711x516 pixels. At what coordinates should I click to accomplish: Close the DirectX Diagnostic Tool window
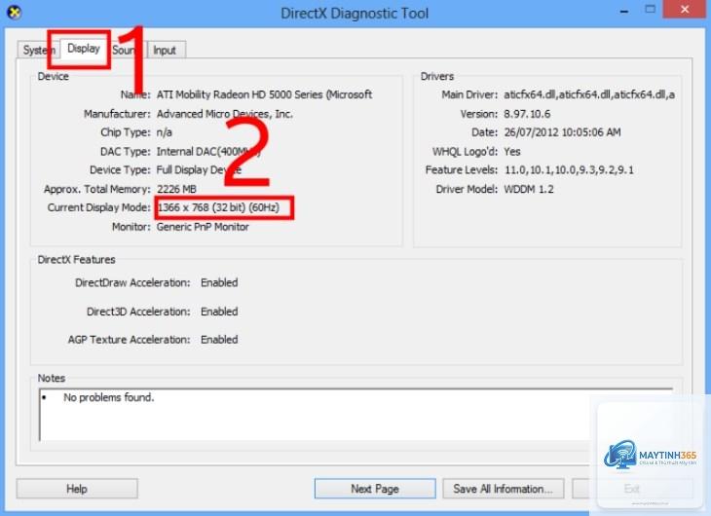click(x=685, y=9)
